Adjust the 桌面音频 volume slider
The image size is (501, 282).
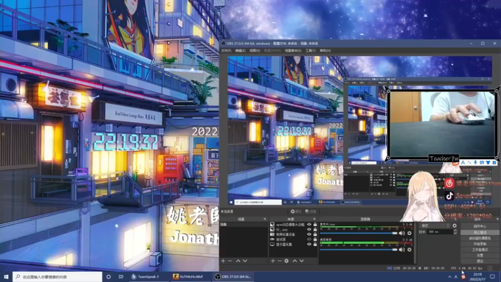358,249
